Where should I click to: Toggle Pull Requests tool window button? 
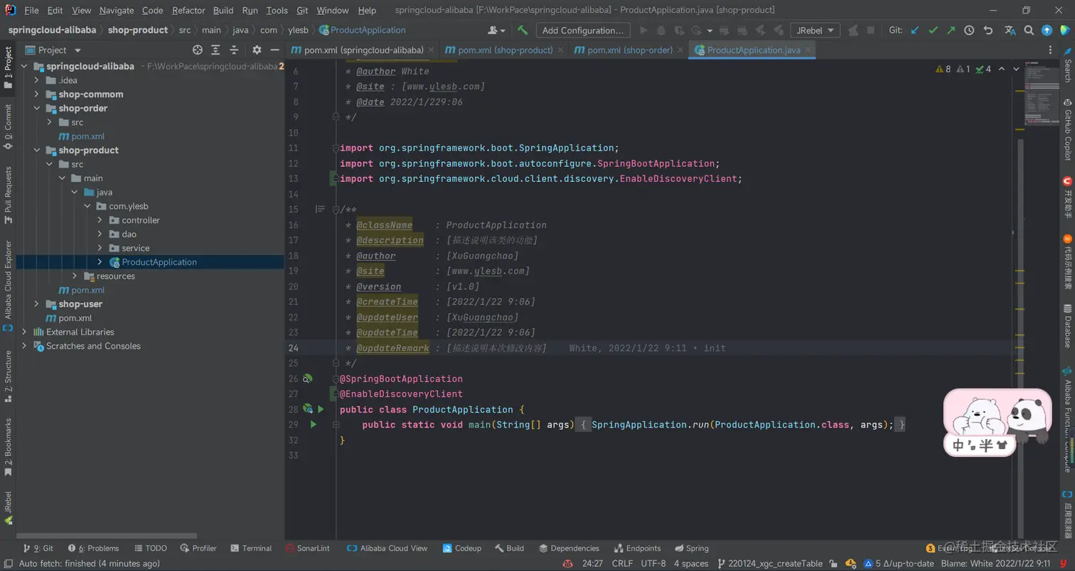click(8, 195)
